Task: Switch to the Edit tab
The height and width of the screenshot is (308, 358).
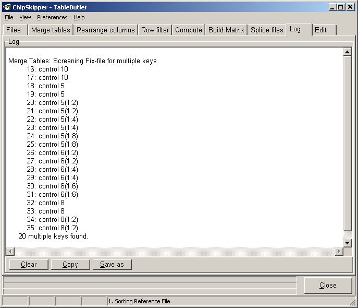Action: point(320,30)
